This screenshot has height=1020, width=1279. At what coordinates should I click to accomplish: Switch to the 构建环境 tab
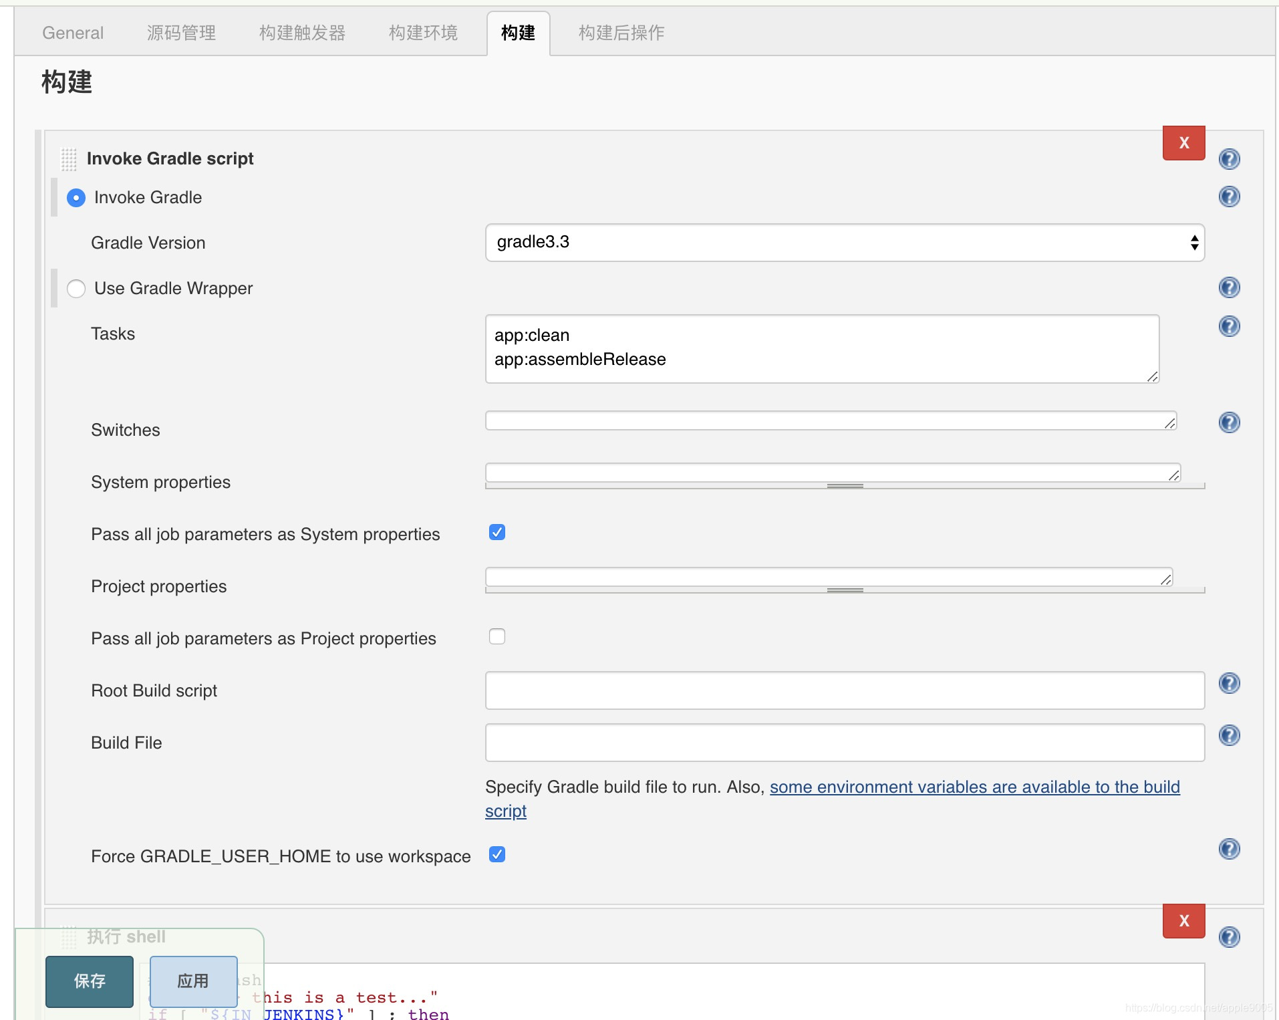click(x=423, y=33)
